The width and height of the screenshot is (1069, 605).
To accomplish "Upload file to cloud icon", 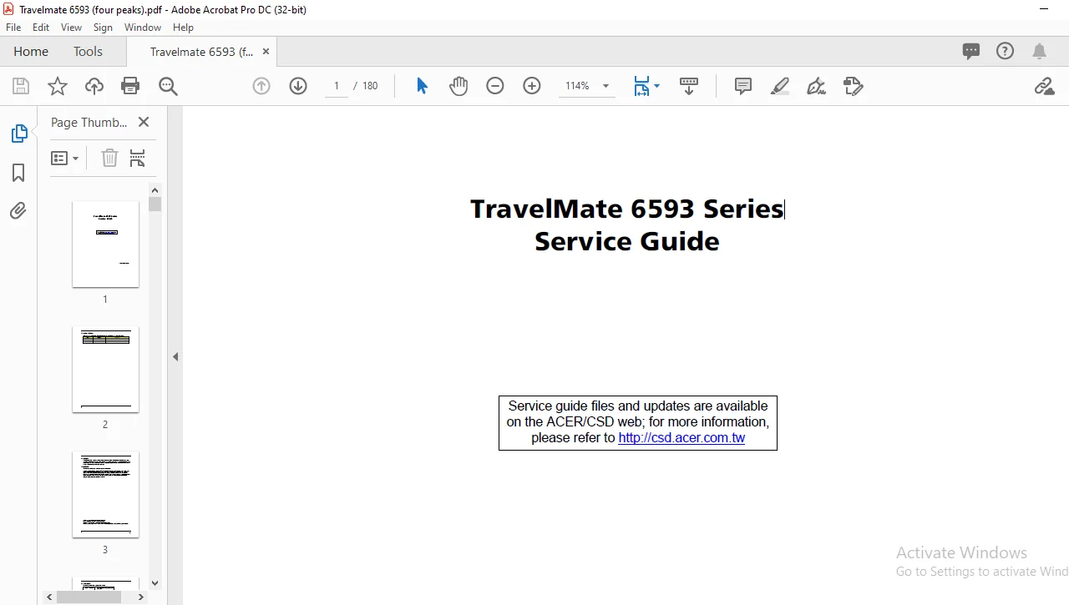I will pos(94,86).
